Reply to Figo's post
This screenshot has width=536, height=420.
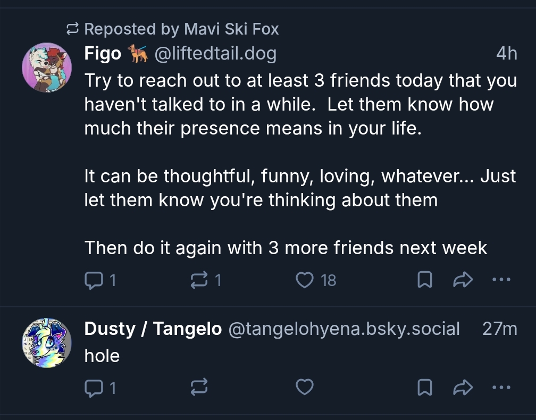tap(94, 280)
